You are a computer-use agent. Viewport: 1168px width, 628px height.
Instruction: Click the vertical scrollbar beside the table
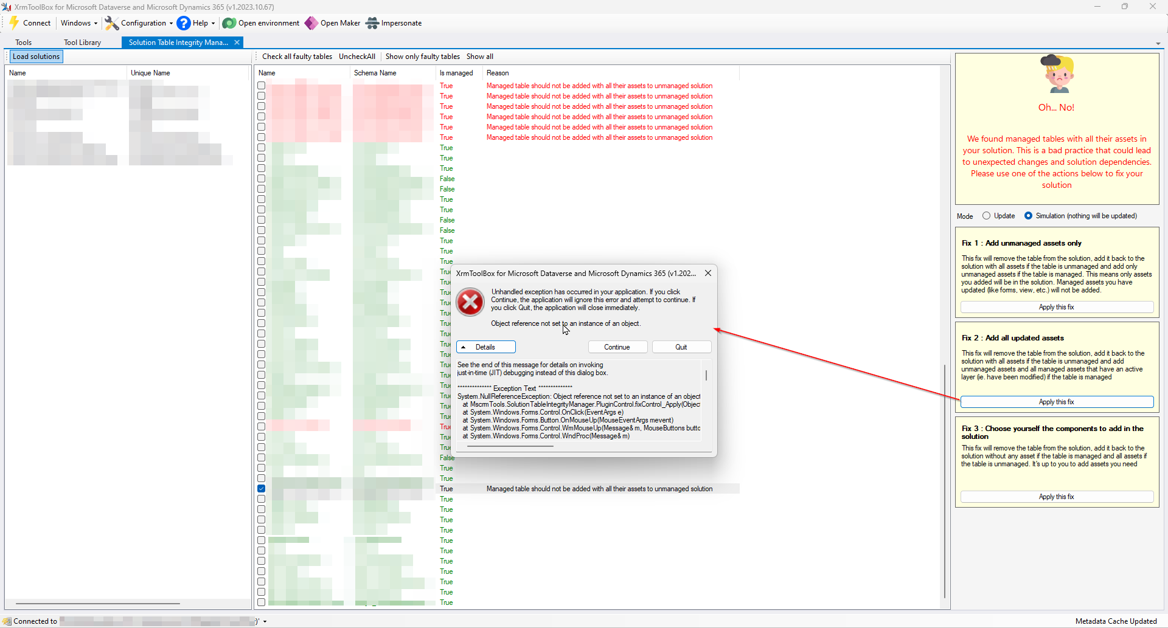[x=944, y=480]
